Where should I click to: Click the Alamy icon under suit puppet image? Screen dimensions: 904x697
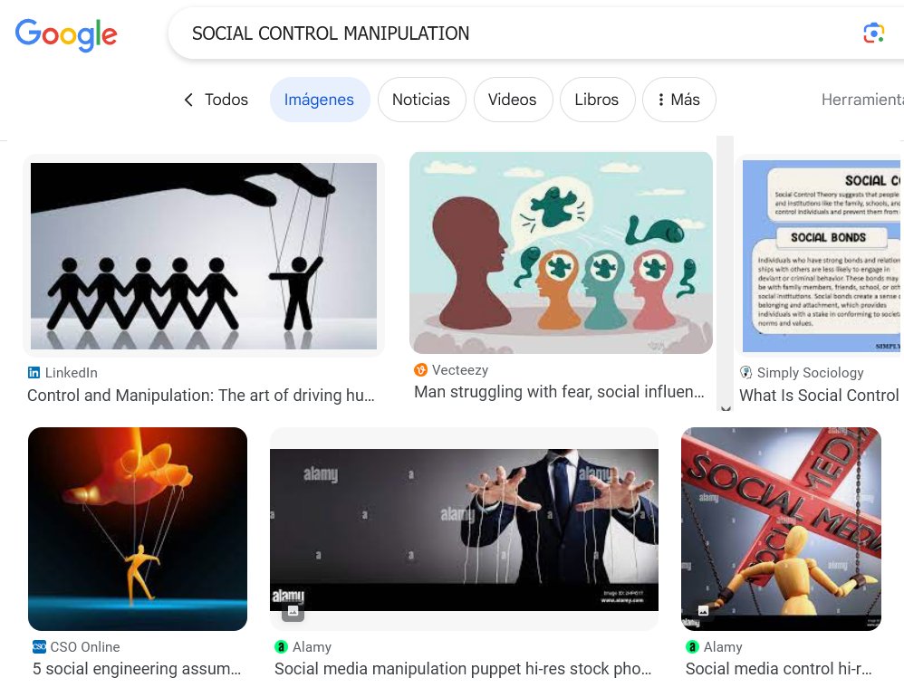pyautogui.click(x=281, y=647)
